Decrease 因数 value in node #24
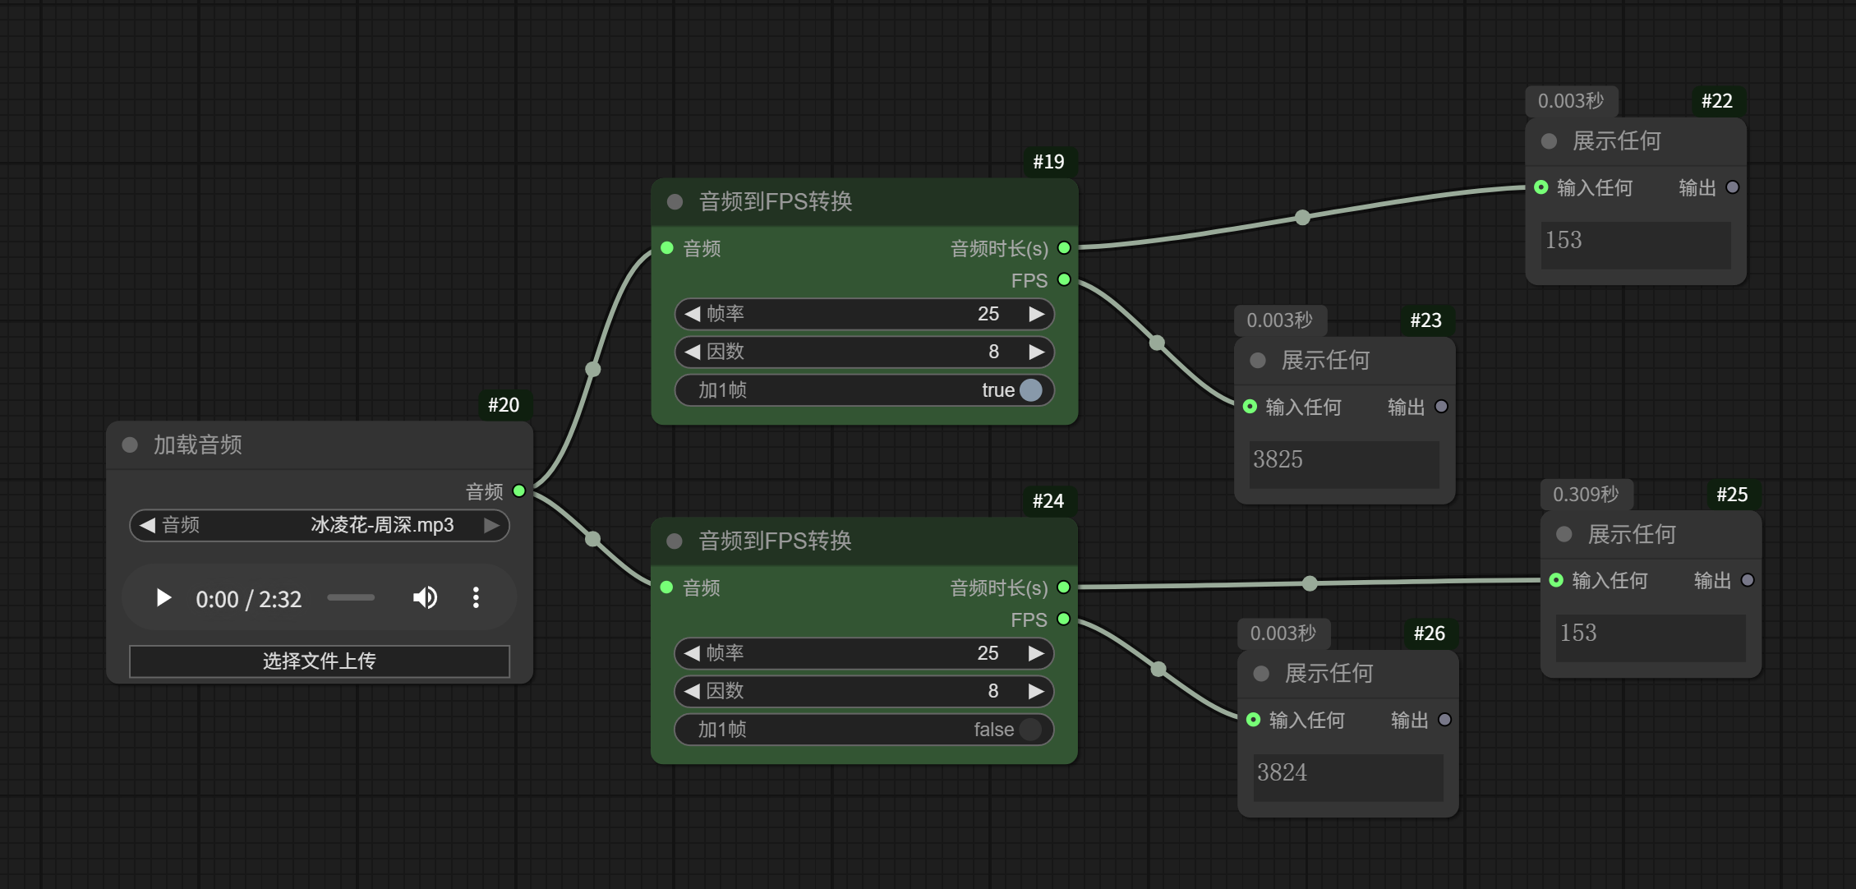 click(693, 691)
